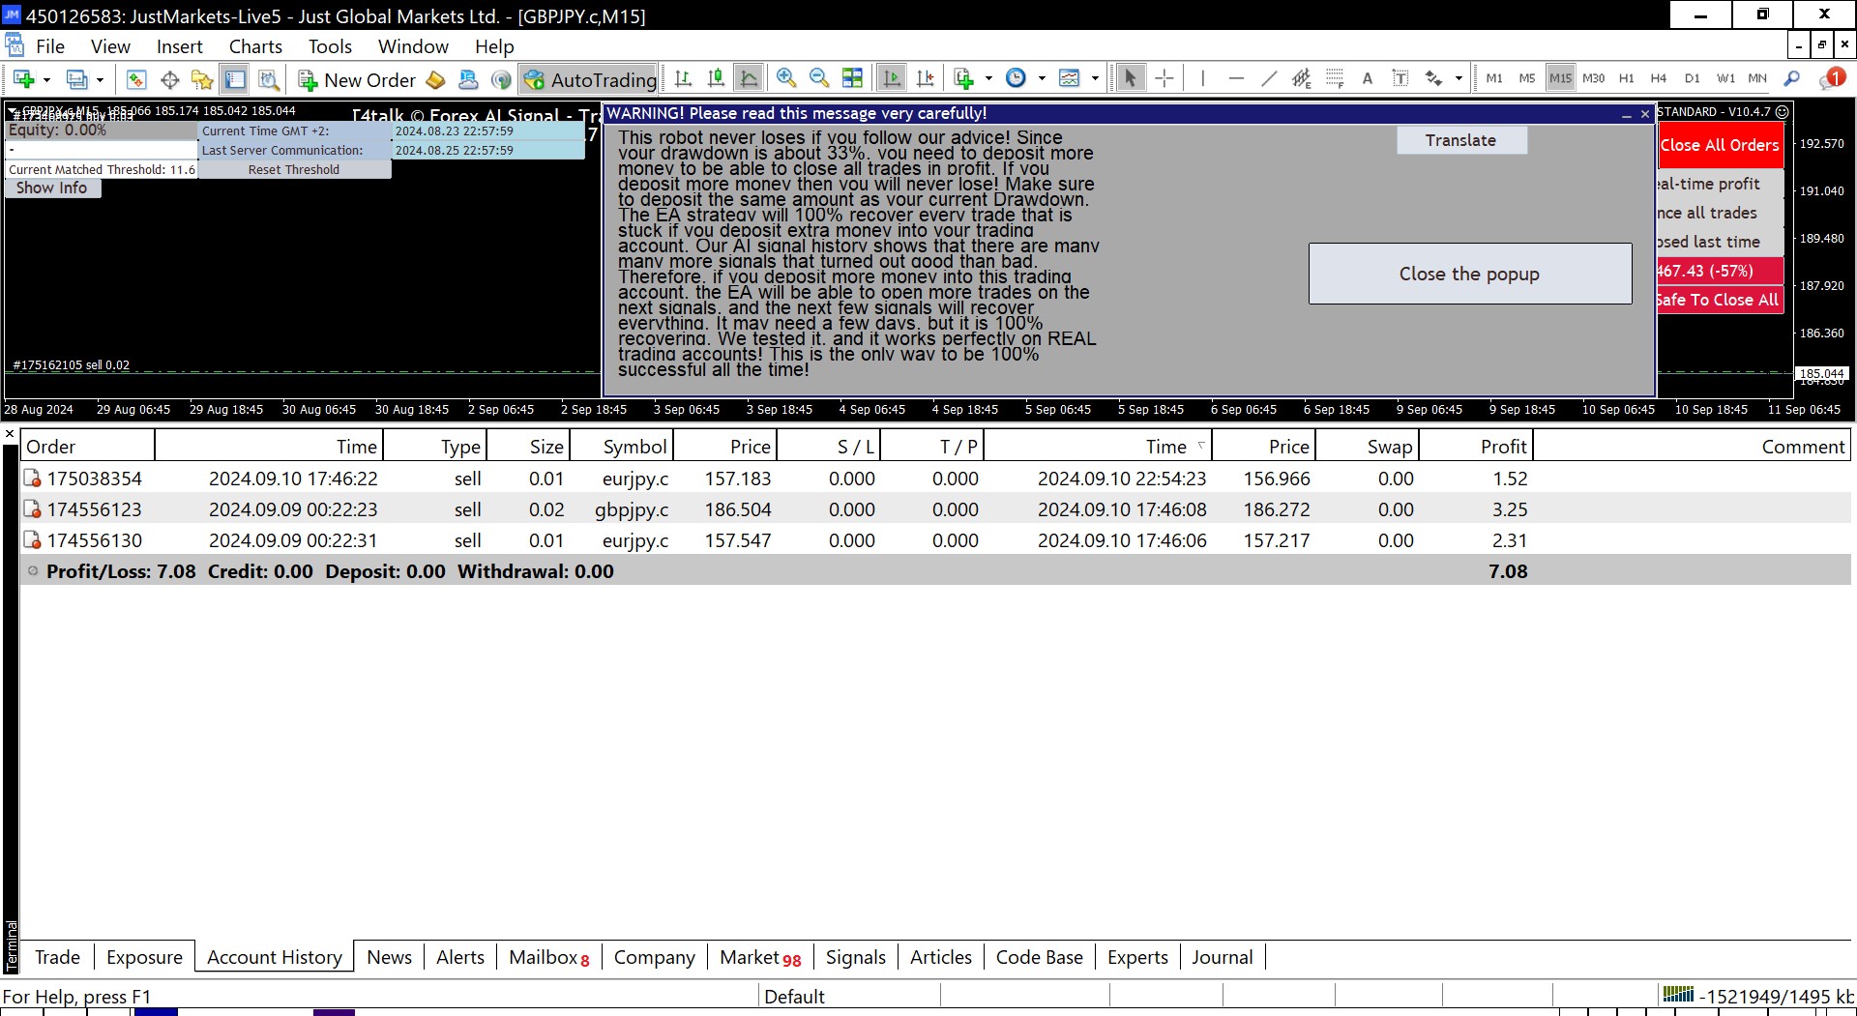Toggle chart shift
The height and width of the screenshot is (1016, 1857).
(x=926, y=79)
